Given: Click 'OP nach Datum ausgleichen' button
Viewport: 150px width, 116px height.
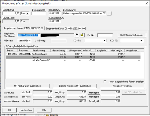Looking at the screenshot, I should pos(27,86).
